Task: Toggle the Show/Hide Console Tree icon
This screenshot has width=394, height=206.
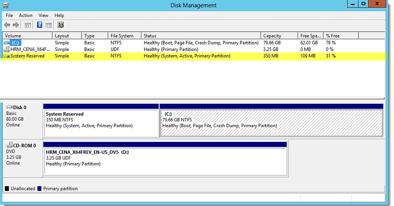Action: [x=28, y=25]
